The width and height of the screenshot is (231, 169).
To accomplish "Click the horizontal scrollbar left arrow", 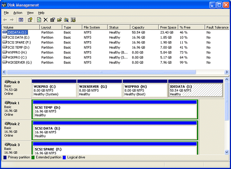I will [4, 72].
